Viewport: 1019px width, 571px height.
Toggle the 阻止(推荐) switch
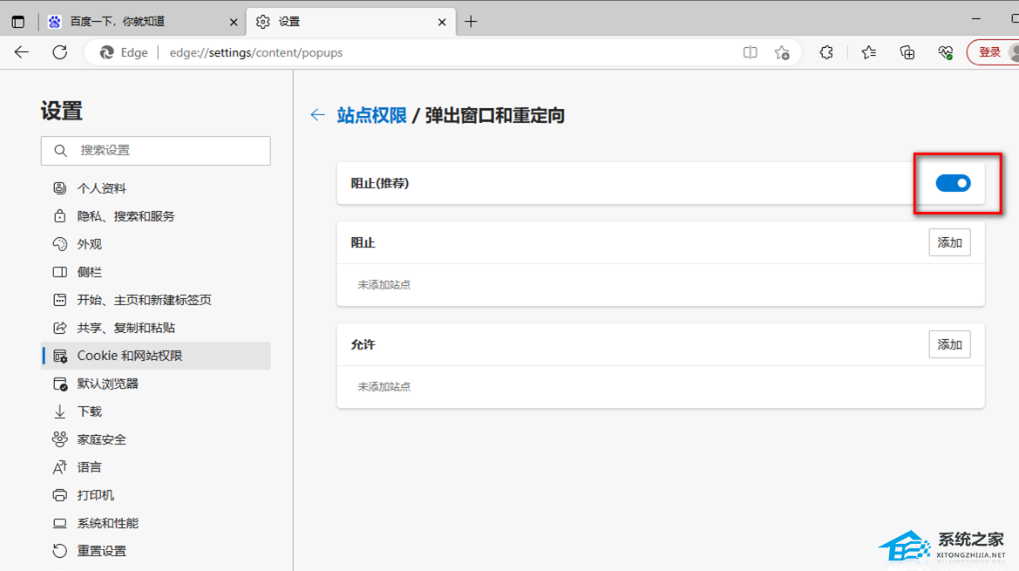[954, 183]
